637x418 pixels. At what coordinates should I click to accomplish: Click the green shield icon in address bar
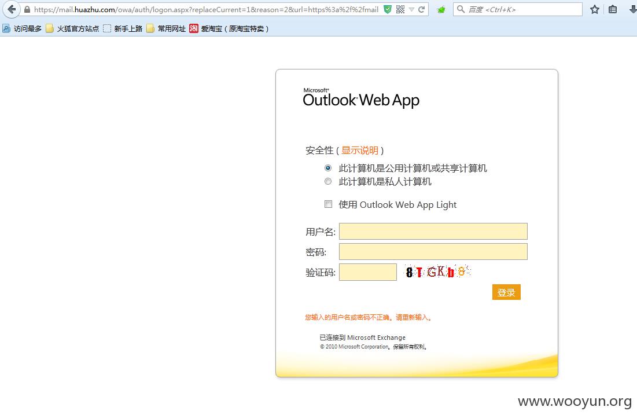point(388,9)
